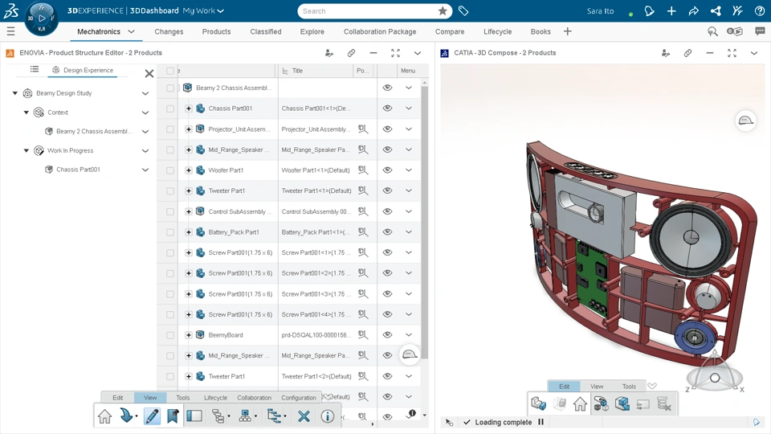
Task: Check the box for BeemyBoard row
Action: pyautogui.click(x=170, y=335)
